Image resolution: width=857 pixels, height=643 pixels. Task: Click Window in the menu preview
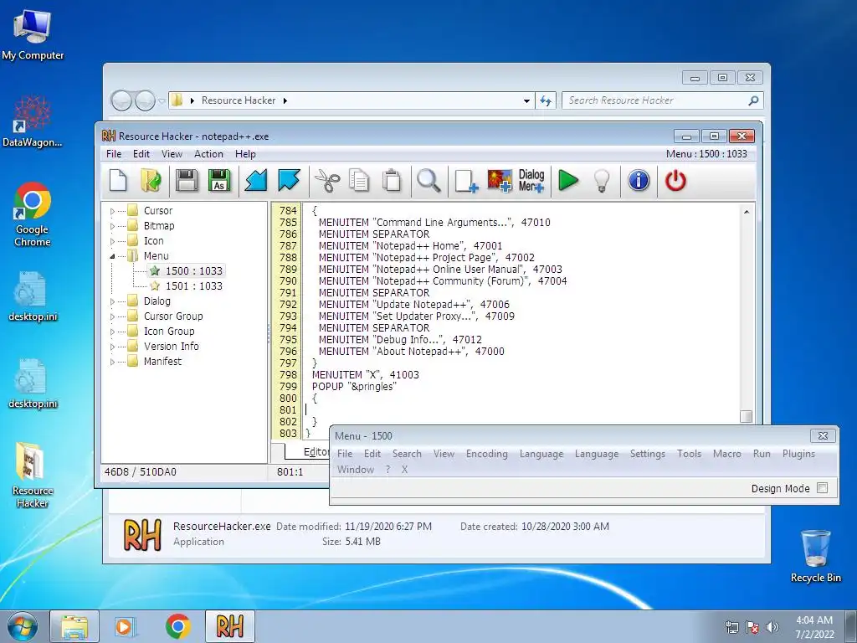[355, 470]
